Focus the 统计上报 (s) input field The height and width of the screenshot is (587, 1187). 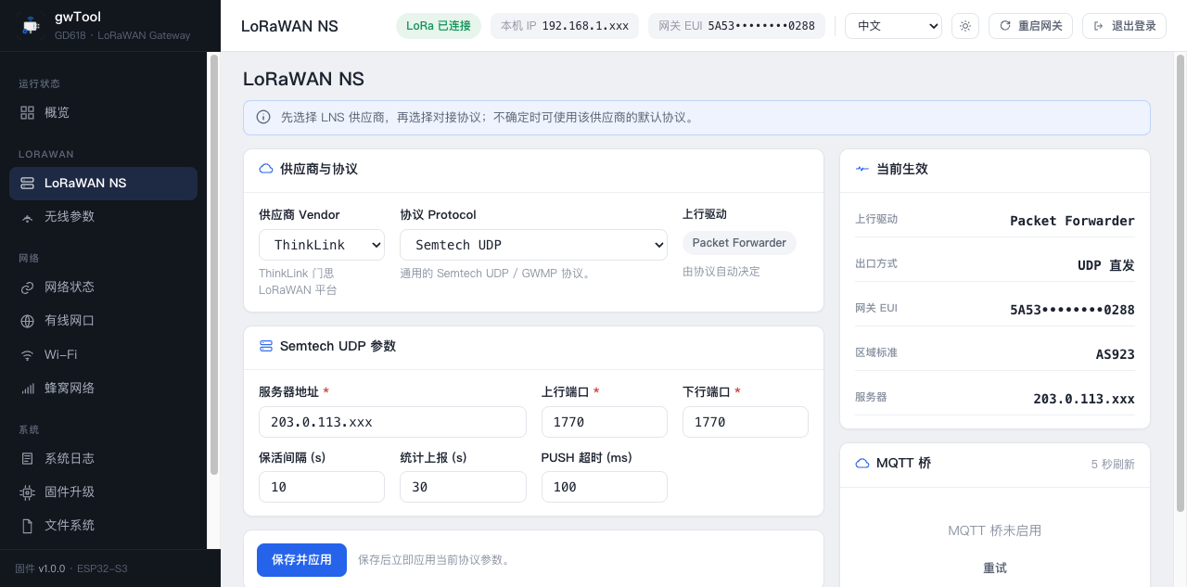coord(463,487)
